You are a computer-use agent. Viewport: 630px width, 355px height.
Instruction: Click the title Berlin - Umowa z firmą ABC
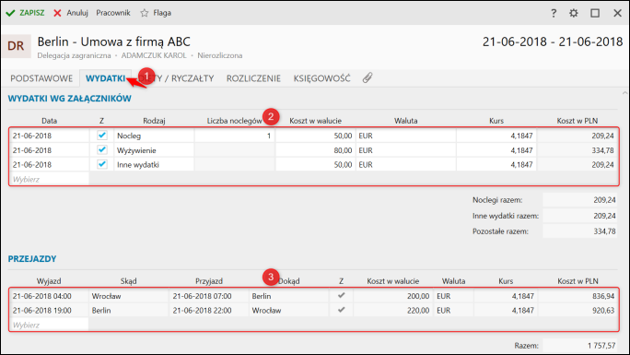[x=113, y=41]
